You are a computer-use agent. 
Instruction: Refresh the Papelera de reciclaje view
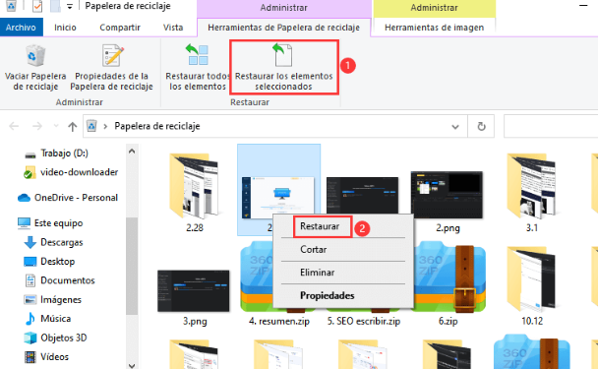[481, 126]
